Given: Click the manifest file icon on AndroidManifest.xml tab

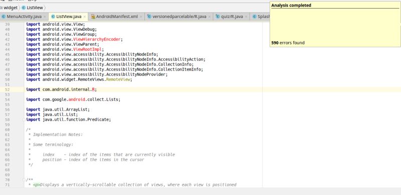Looking at the screenshot, I should coord(93,17).
